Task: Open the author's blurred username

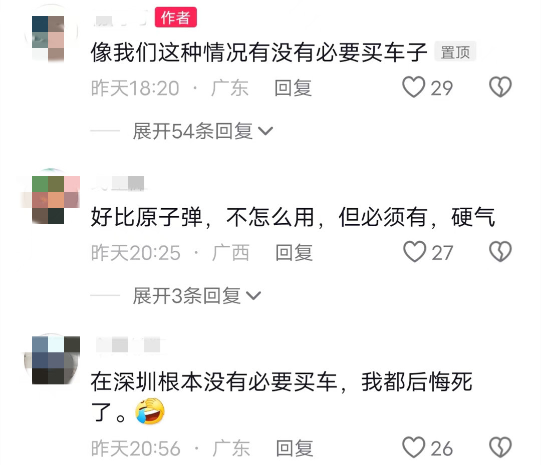Action: tap(119, 18)
